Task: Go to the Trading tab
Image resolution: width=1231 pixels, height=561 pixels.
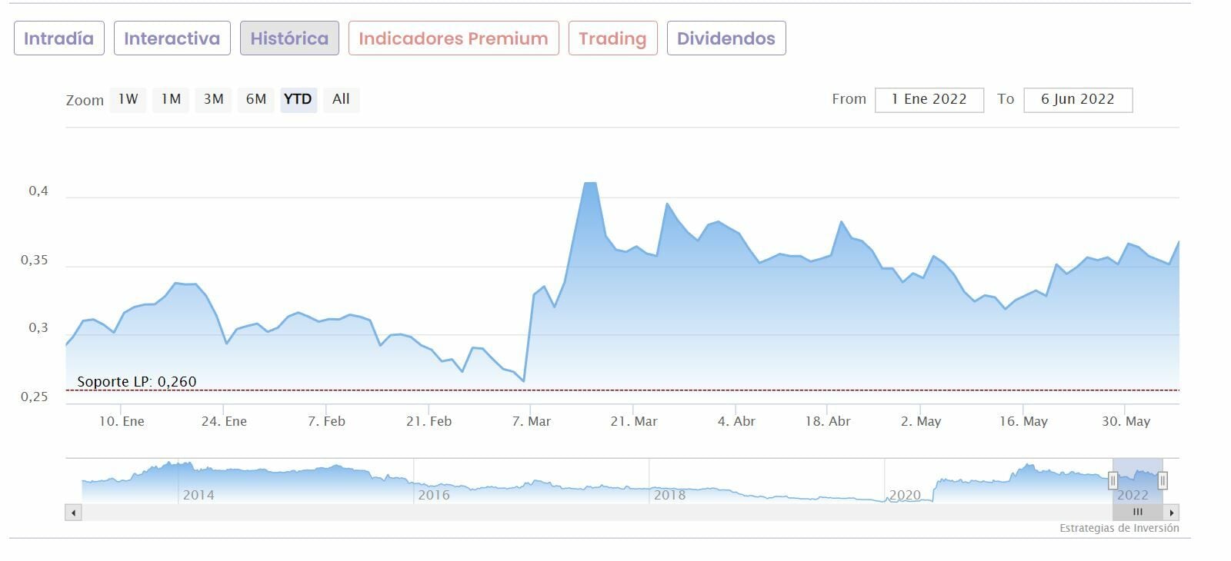Action: (612, 38)
